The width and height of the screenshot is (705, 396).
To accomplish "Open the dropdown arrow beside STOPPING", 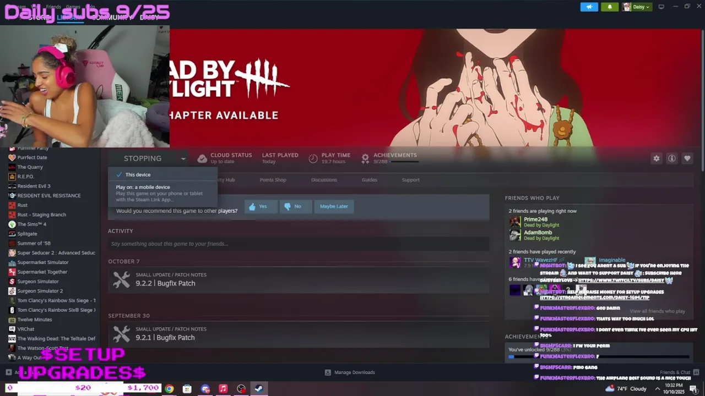I will [183, 158].
